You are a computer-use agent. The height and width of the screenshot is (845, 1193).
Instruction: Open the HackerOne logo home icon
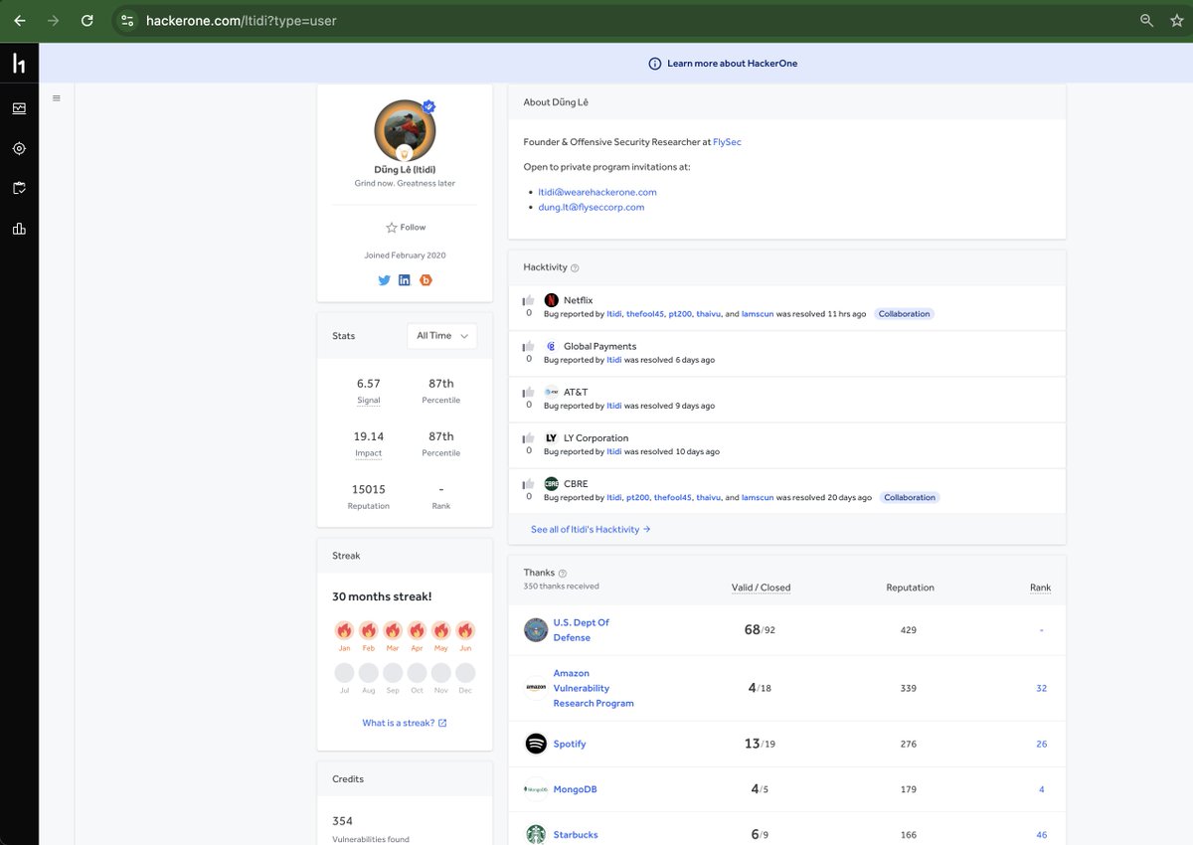(19, 64)
